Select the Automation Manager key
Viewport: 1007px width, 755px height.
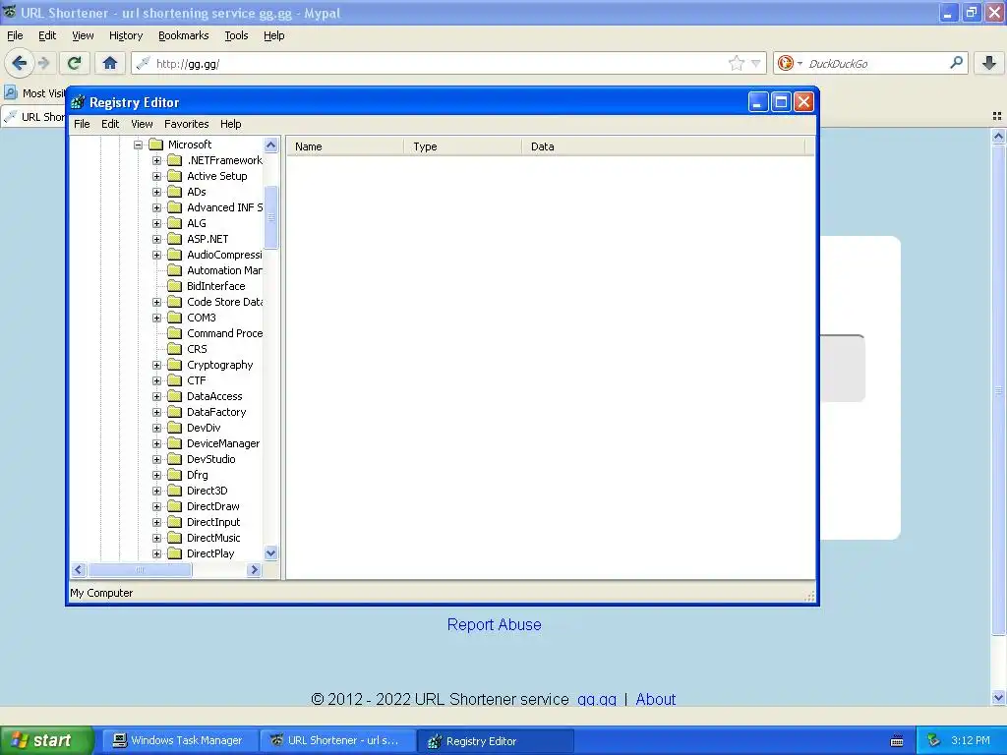pos(223,270)
